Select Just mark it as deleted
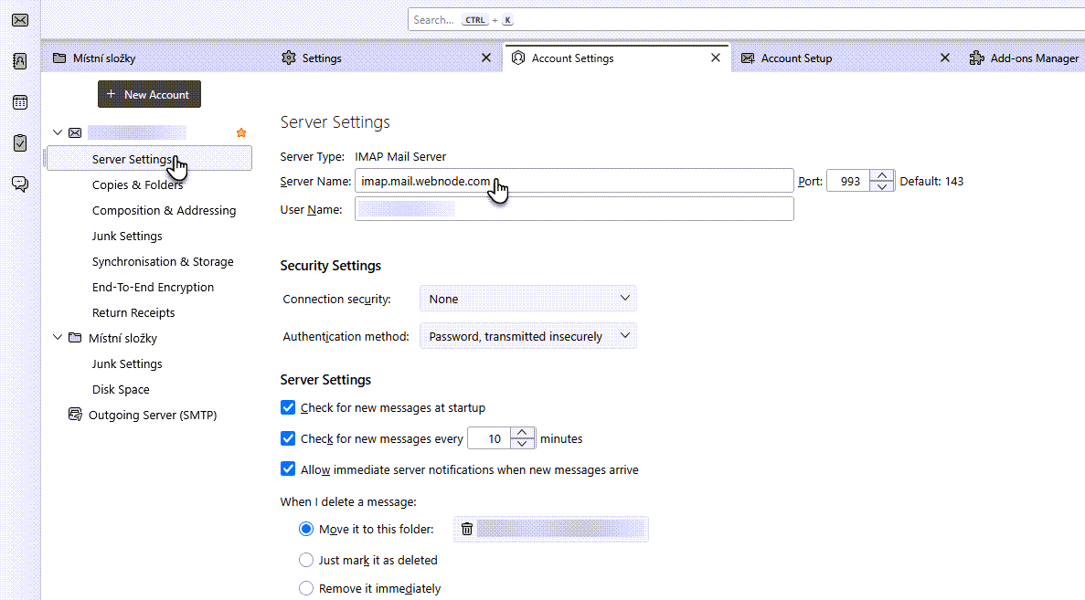Image resolution: width=1085 pixels, height=600 pixels. tap(306, 560)
